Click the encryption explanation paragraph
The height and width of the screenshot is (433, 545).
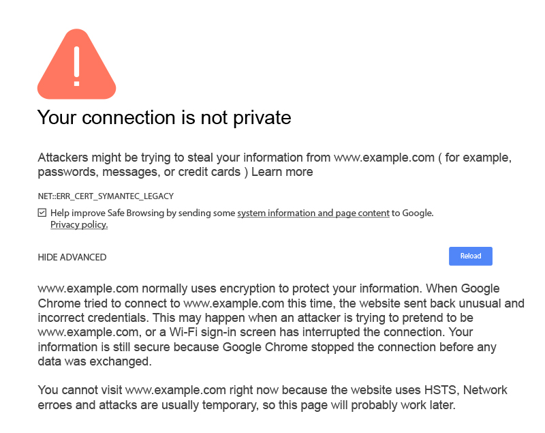click(272, 325)
